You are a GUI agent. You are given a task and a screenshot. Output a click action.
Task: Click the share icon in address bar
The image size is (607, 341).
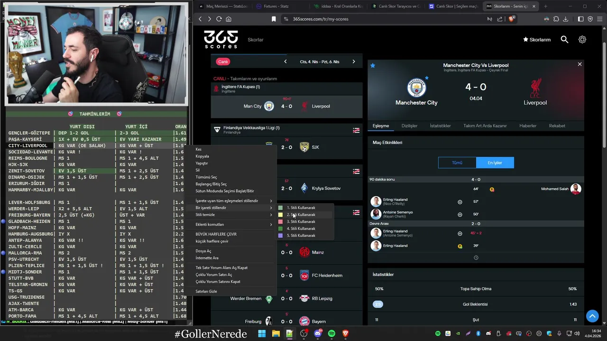click(499, 19)
